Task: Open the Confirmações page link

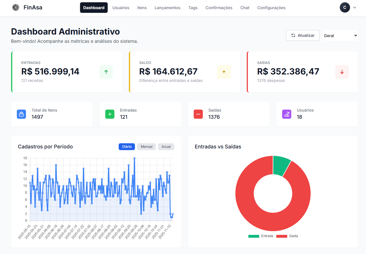Action: click(219, 8)
